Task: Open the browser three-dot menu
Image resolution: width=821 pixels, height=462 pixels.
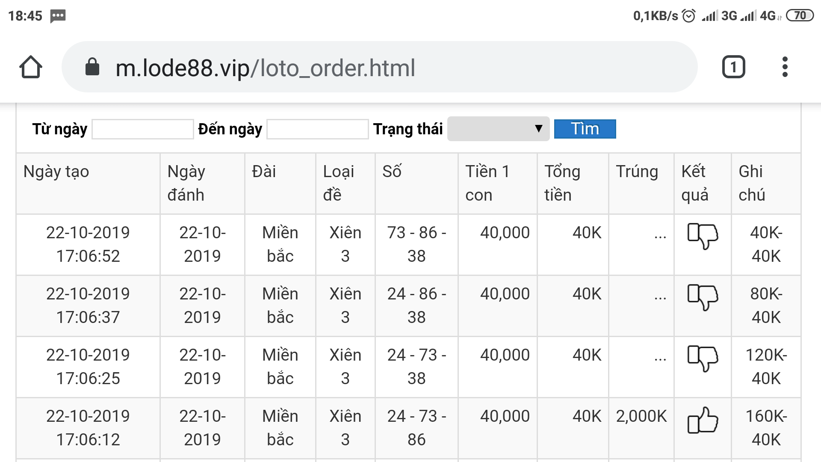Action: 785,67
